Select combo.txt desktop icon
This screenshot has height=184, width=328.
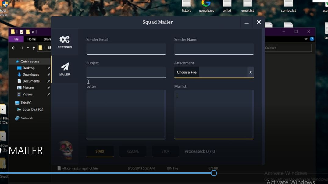pos(288,6)
